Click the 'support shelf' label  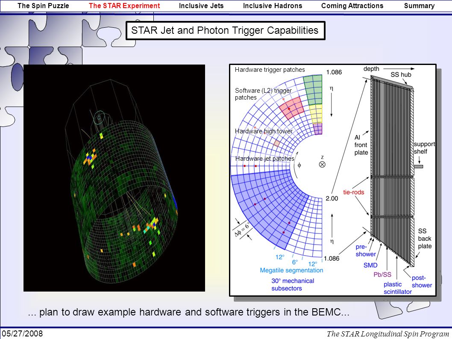pos(424,148)
